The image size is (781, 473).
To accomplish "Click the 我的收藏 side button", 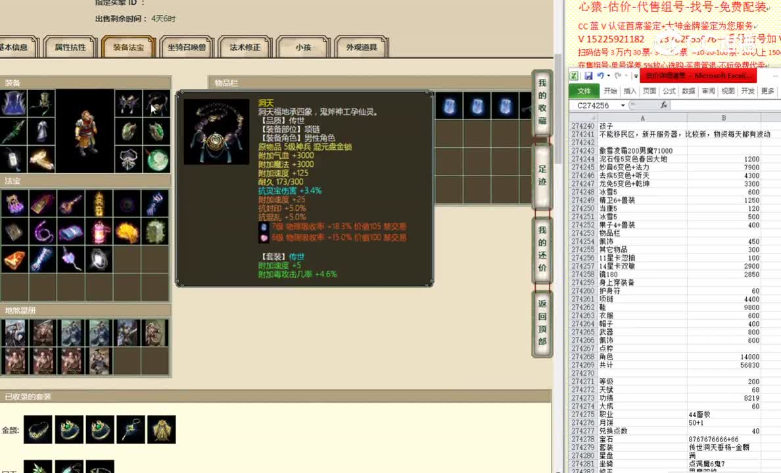I will click(542, 102).
